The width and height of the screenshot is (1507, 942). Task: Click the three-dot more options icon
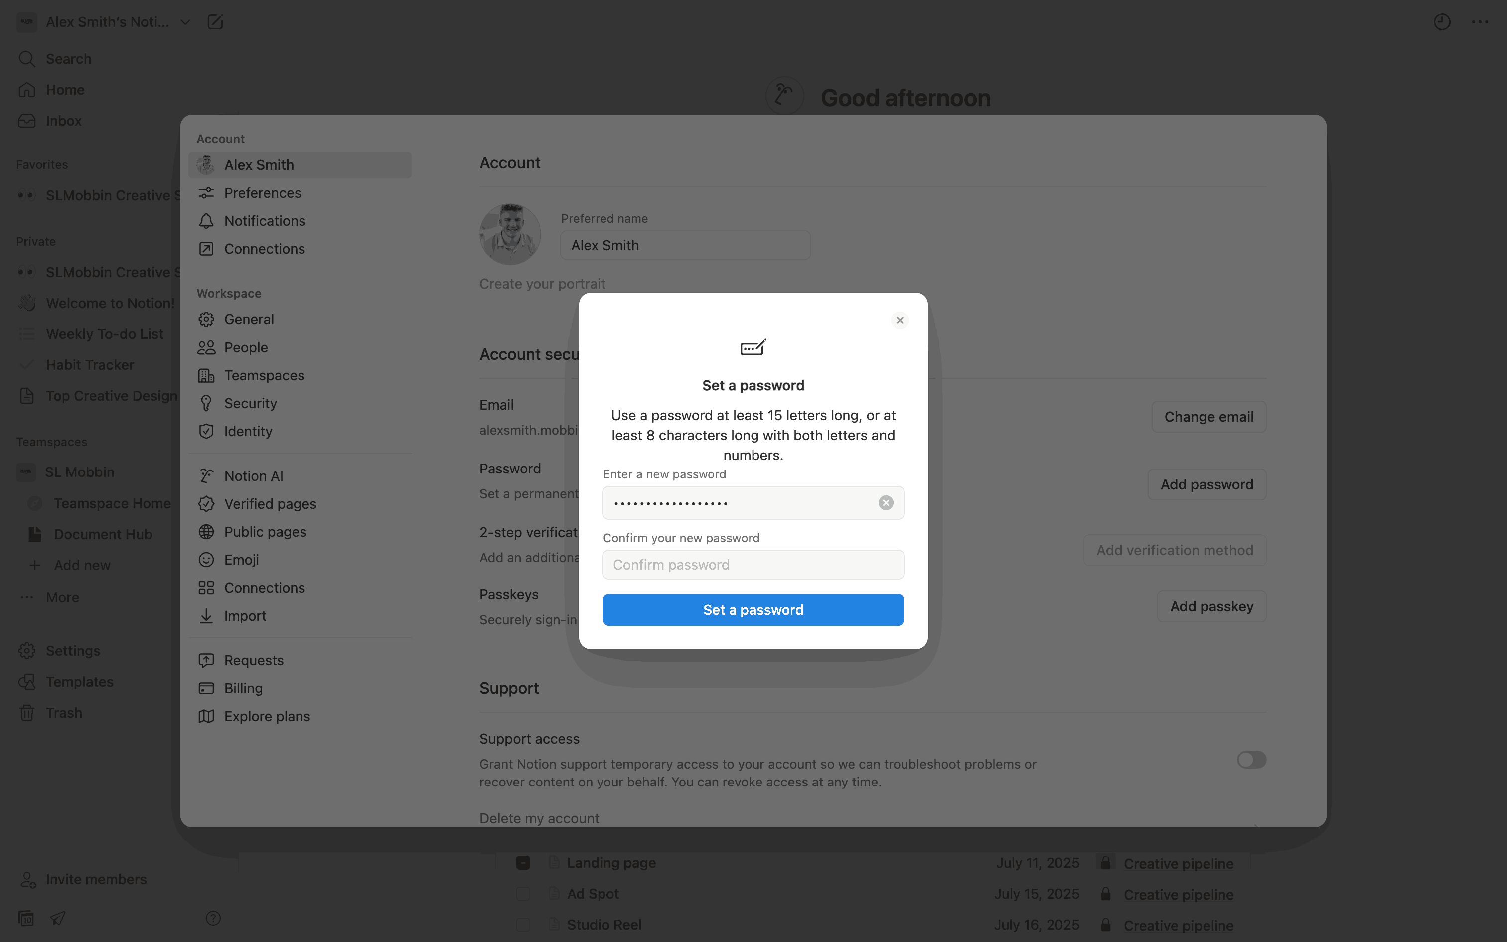click(1480, 22)
